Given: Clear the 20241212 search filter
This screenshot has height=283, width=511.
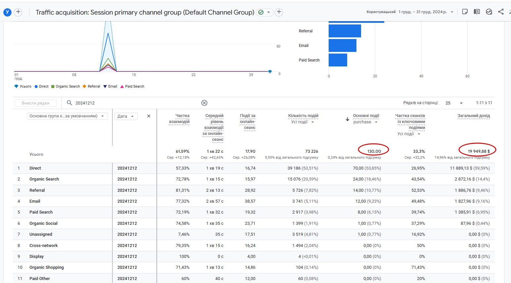Looking at the screenshot, I should pyautogui.click(x=204, y=103).
